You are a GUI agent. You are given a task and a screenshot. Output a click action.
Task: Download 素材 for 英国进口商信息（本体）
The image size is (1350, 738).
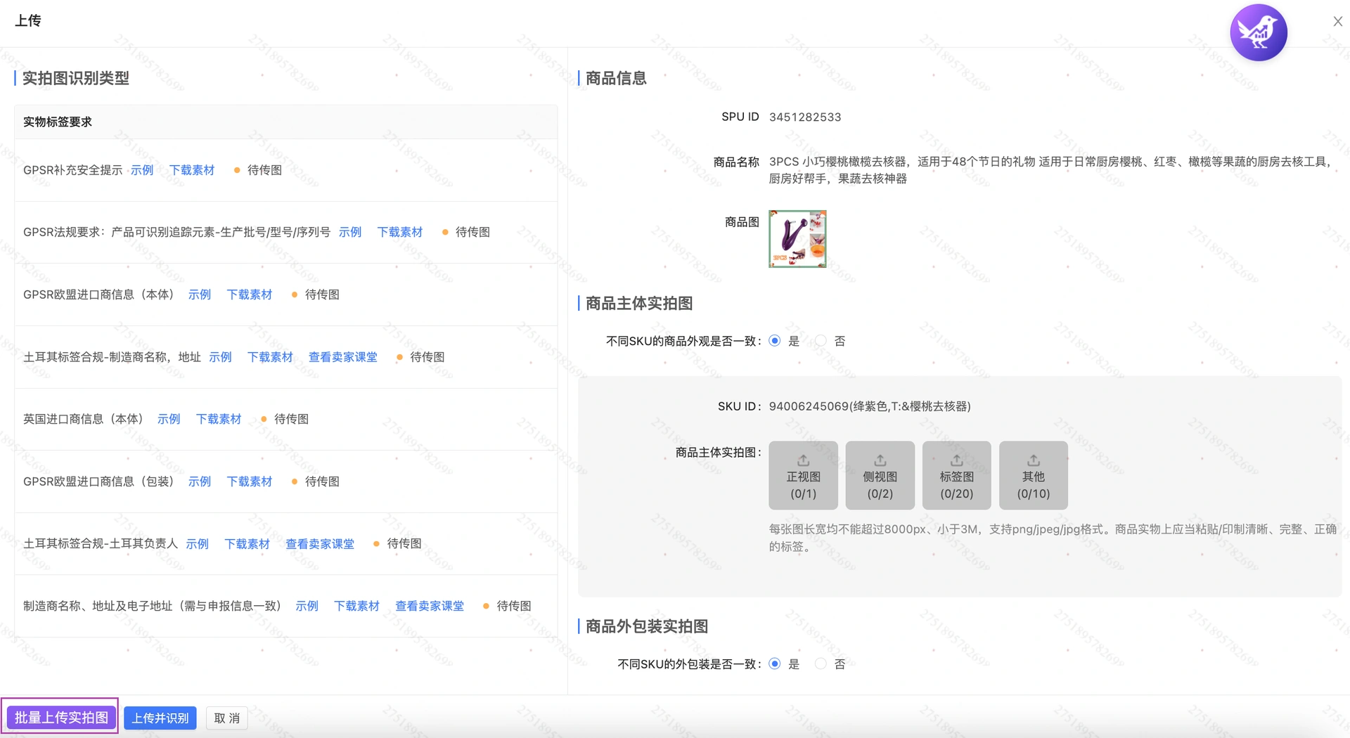pos(219,419)
